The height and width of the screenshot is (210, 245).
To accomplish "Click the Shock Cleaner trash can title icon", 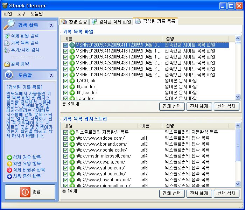I will (5, 6).
